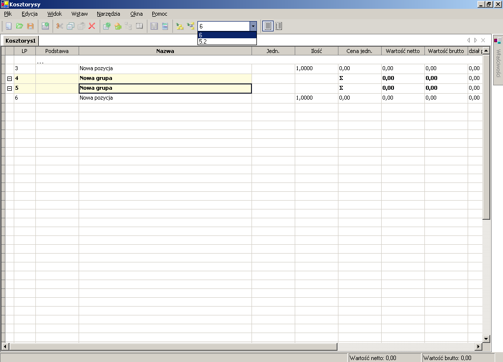Select Nowa pozycja name in row 6
This screenshot has width=503, height=362.
[96, 98]
